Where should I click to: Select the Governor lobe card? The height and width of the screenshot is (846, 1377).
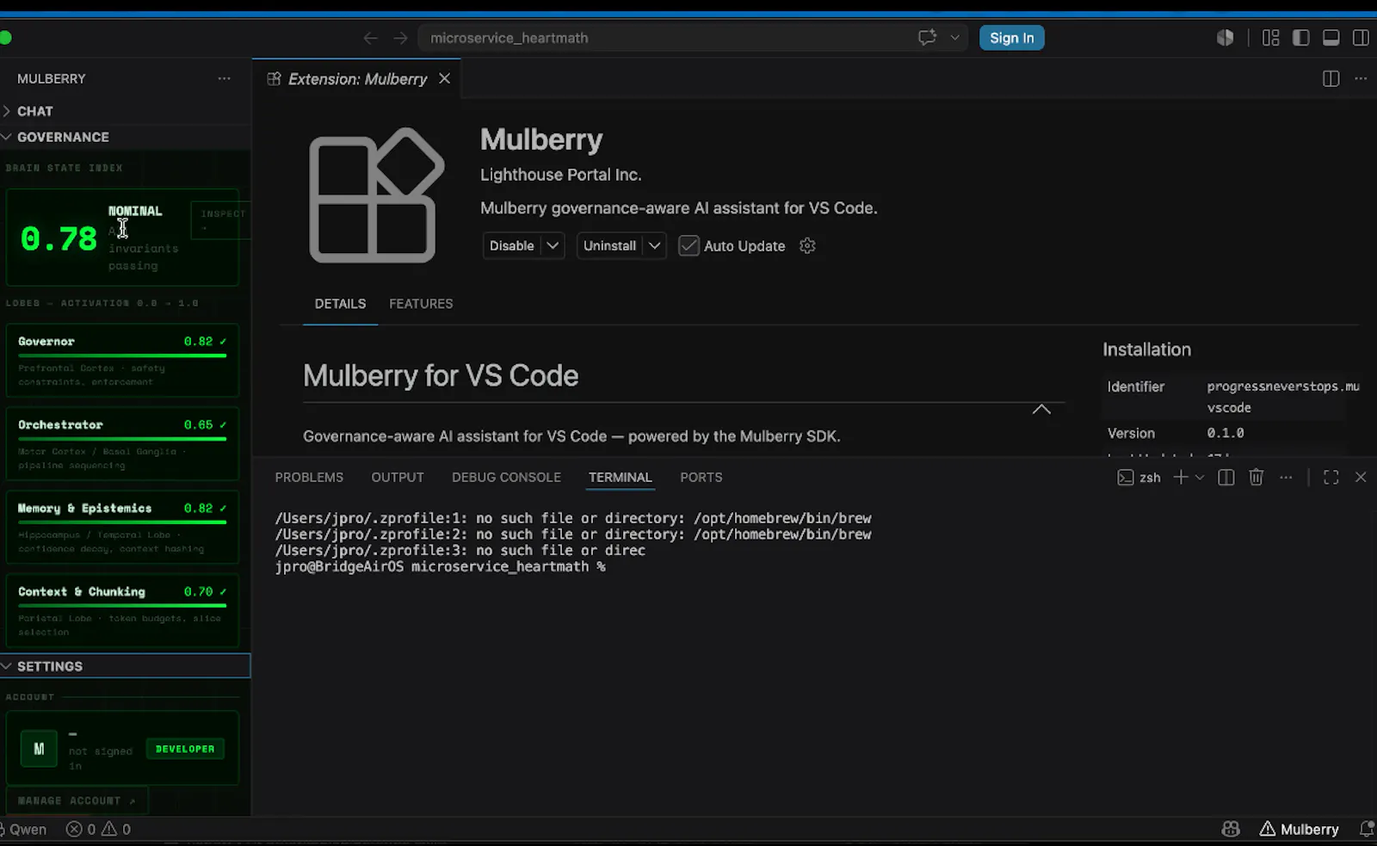(122, 360)
